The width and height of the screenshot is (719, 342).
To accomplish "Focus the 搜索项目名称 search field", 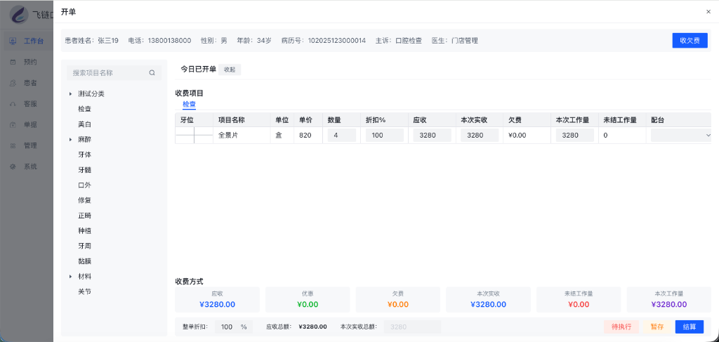I will 114,72.
